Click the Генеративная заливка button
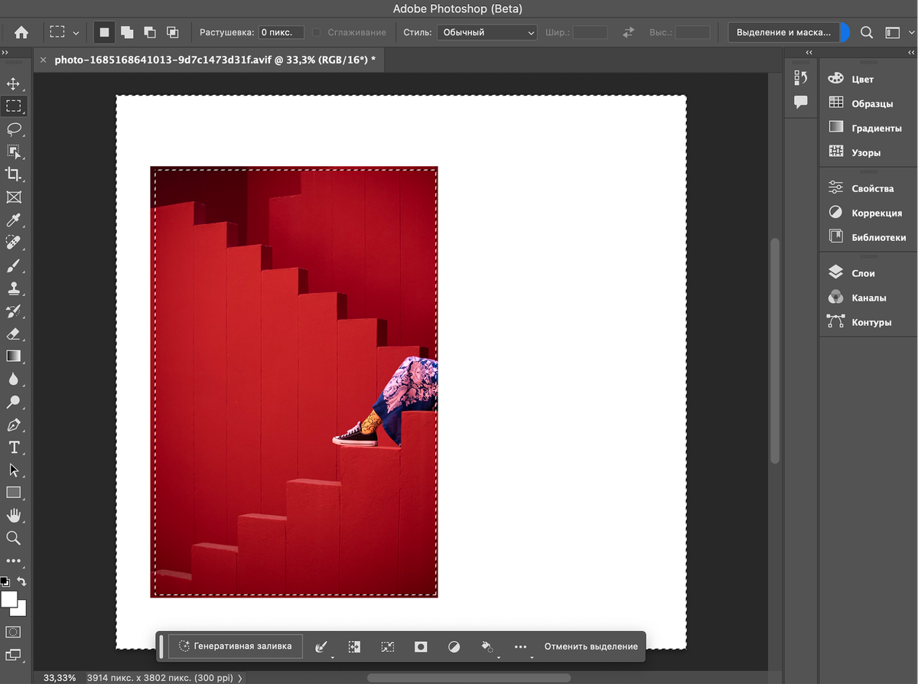The height and width of the screenshot is (684, 918). click(x=236, y=647)
